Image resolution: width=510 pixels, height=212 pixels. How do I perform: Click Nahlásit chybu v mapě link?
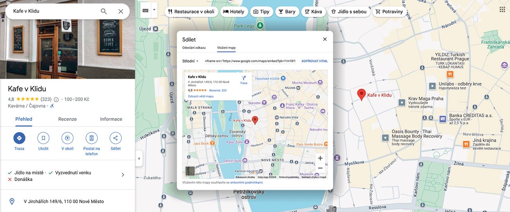pos(314,177)
